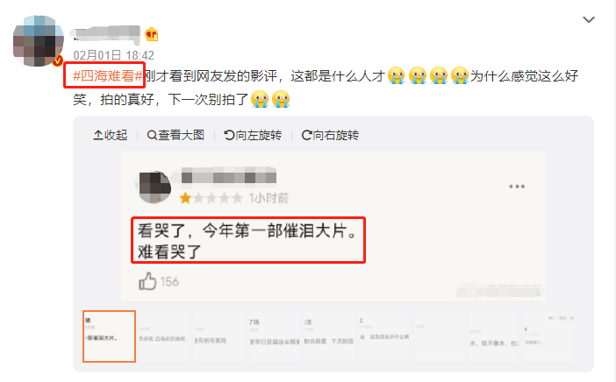Select the last thumbnail in strip
The height and width of the screenshot is (382, 616).
click(x=548, y=336)
